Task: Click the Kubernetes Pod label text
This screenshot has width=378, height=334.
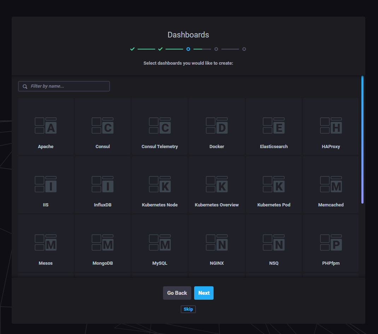Action: 274,205
